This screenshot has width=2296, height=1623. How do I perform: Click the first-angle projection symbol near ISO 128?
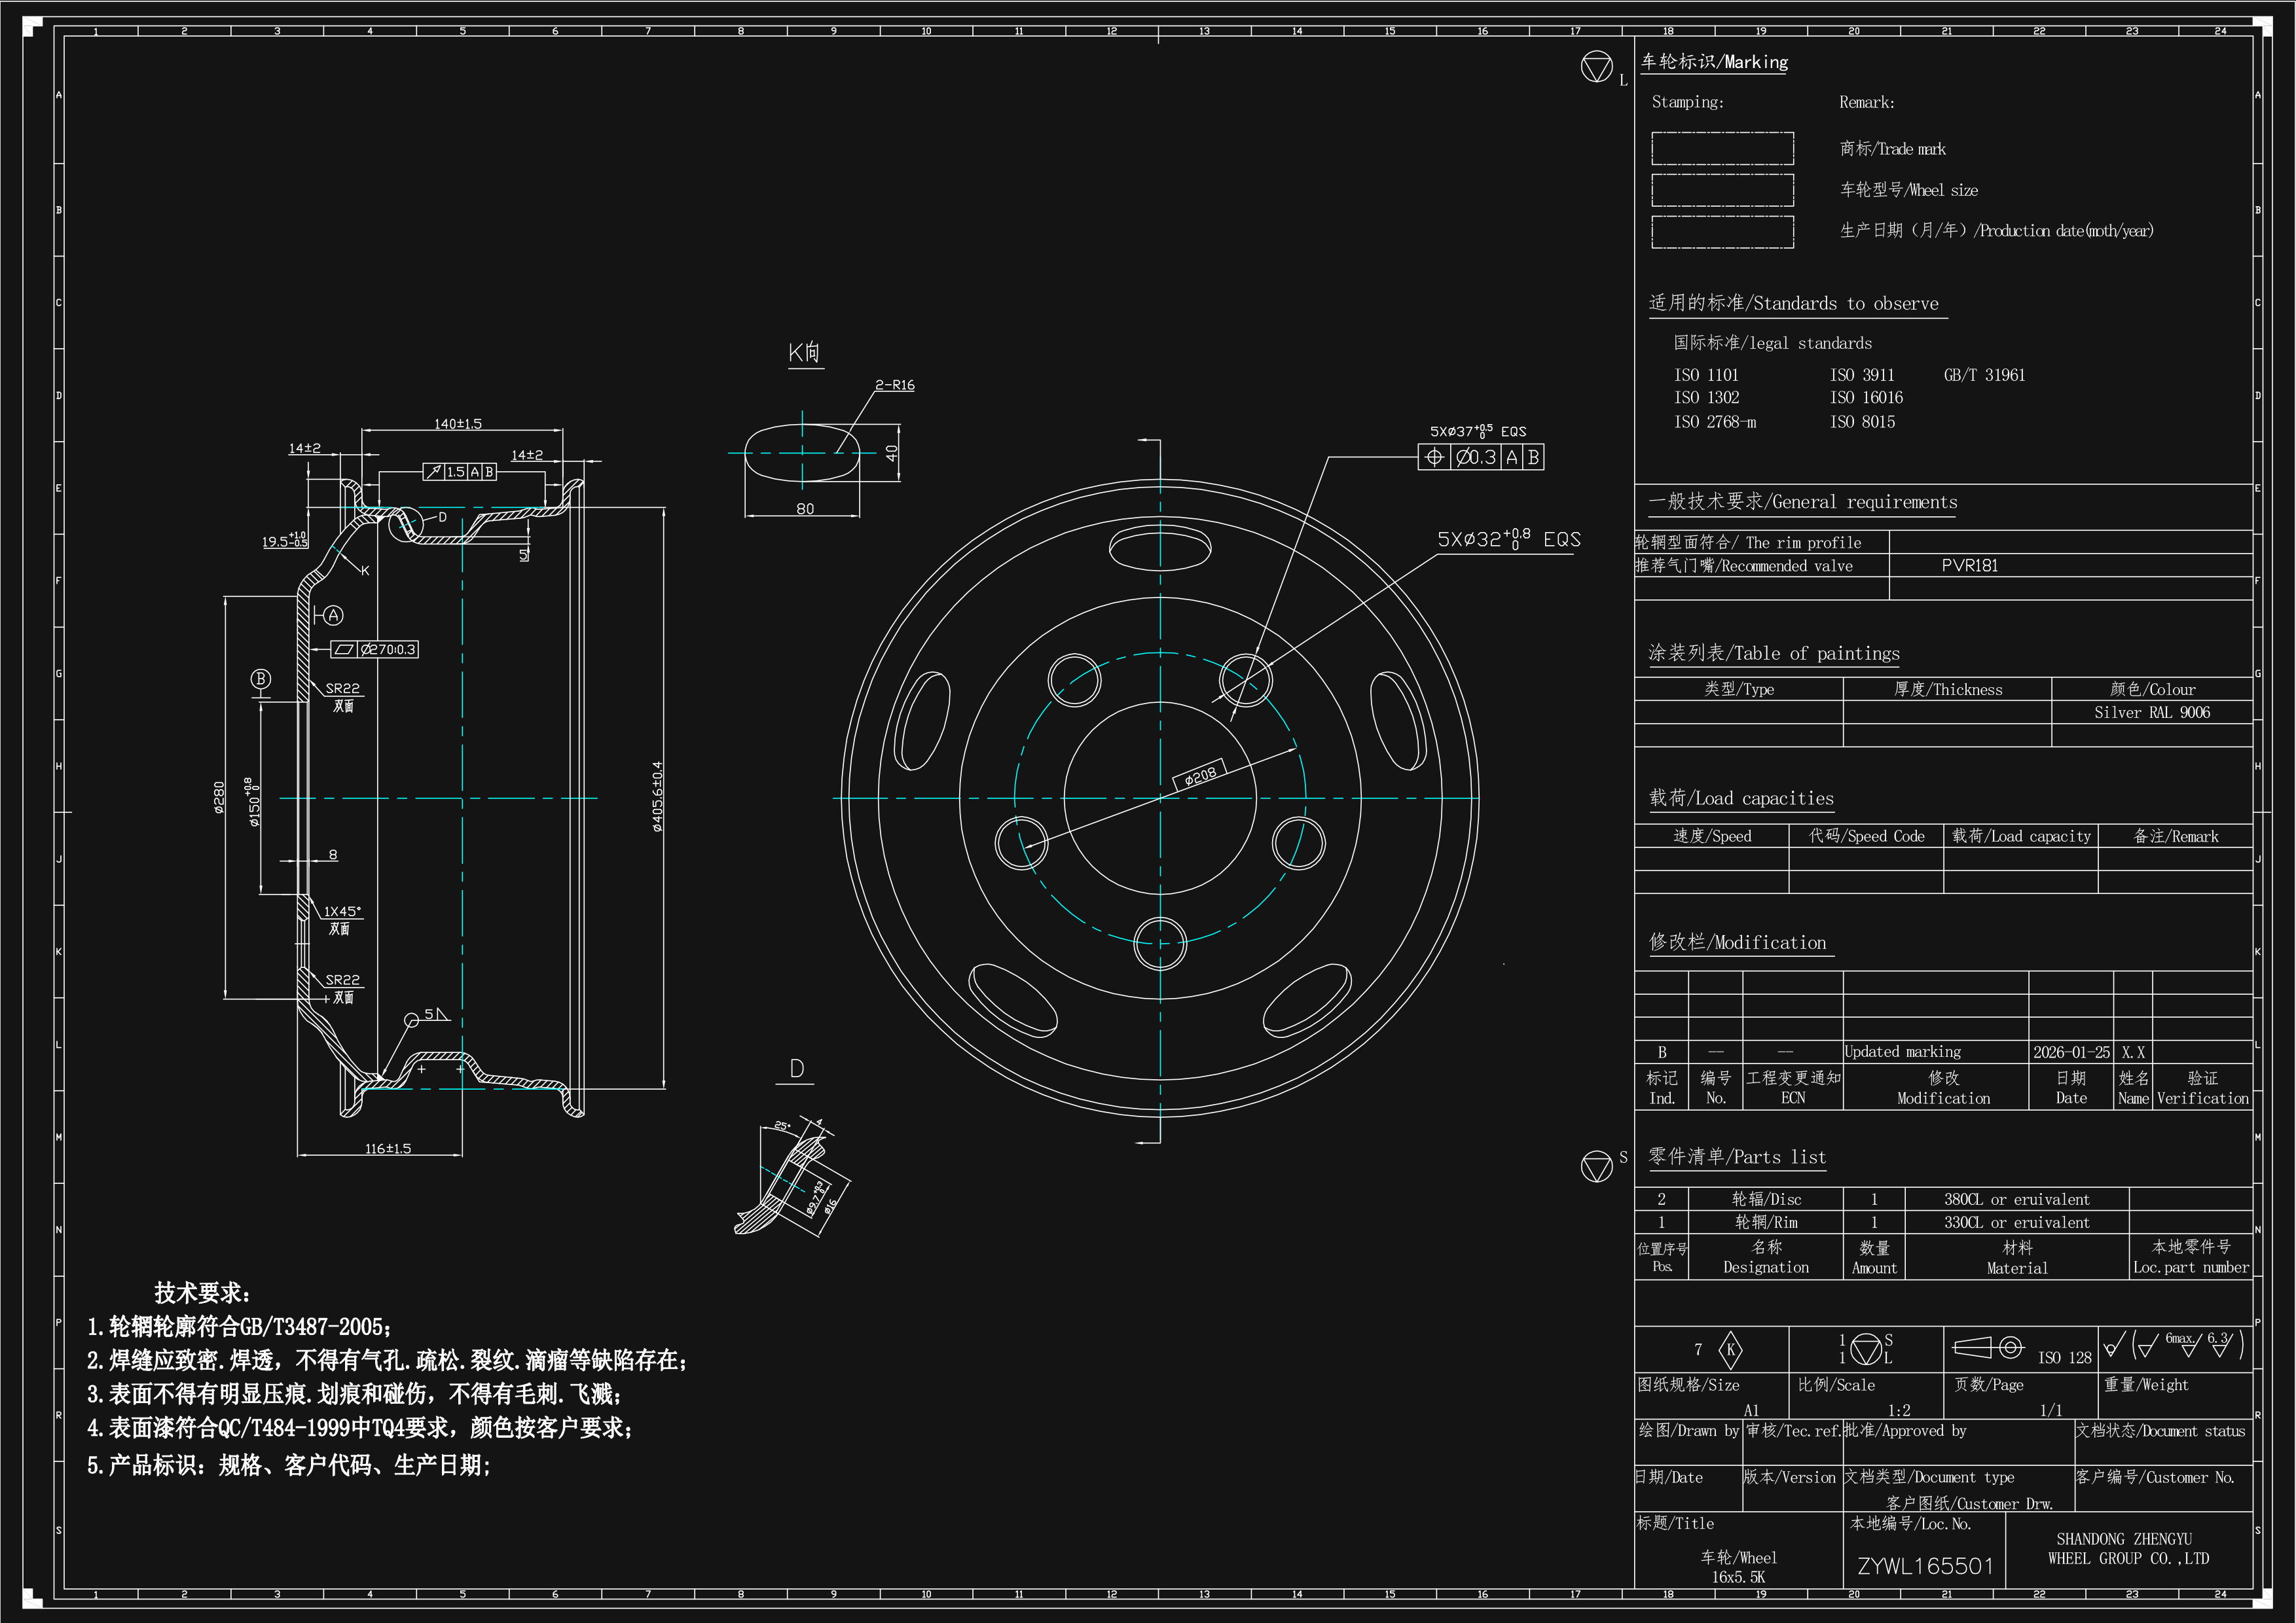click(1988, 1347)
